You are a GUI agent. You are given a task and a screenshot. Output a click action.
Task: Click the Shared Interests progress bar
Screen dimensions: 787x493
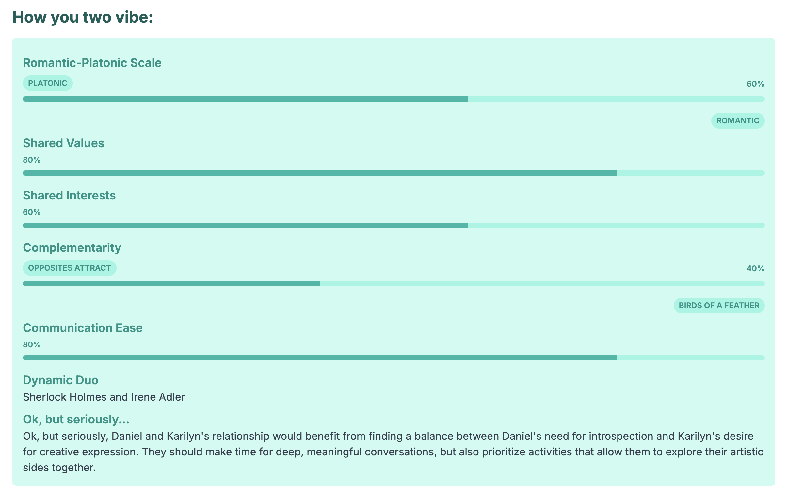(394, 225)
